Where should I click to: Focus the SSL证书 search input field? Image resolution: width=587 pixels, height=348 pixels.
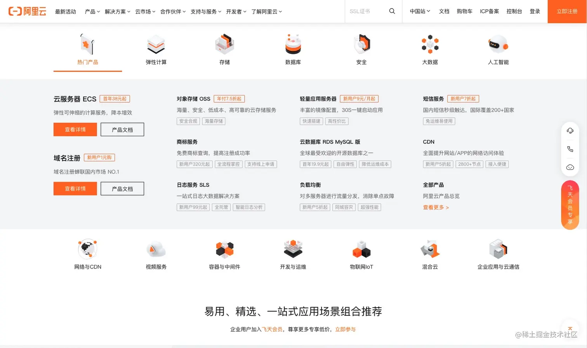point(367,11)
